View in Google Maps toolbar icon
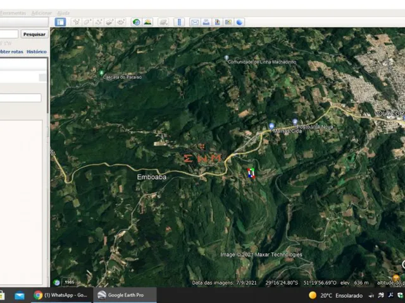The width and height of the screenshot is (405, 303). tap(228, 23)
